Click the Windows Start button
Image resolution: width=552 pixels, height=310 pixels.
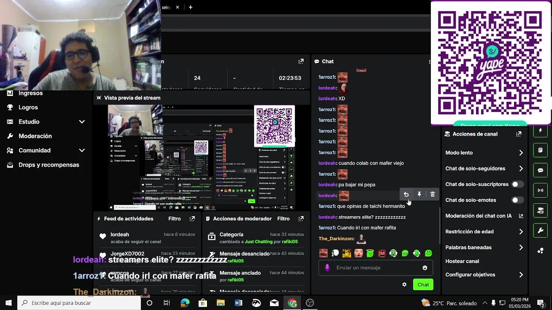tap(8, 303)
